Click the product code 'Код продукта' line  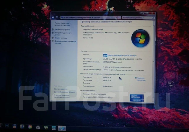coord(97,97)
